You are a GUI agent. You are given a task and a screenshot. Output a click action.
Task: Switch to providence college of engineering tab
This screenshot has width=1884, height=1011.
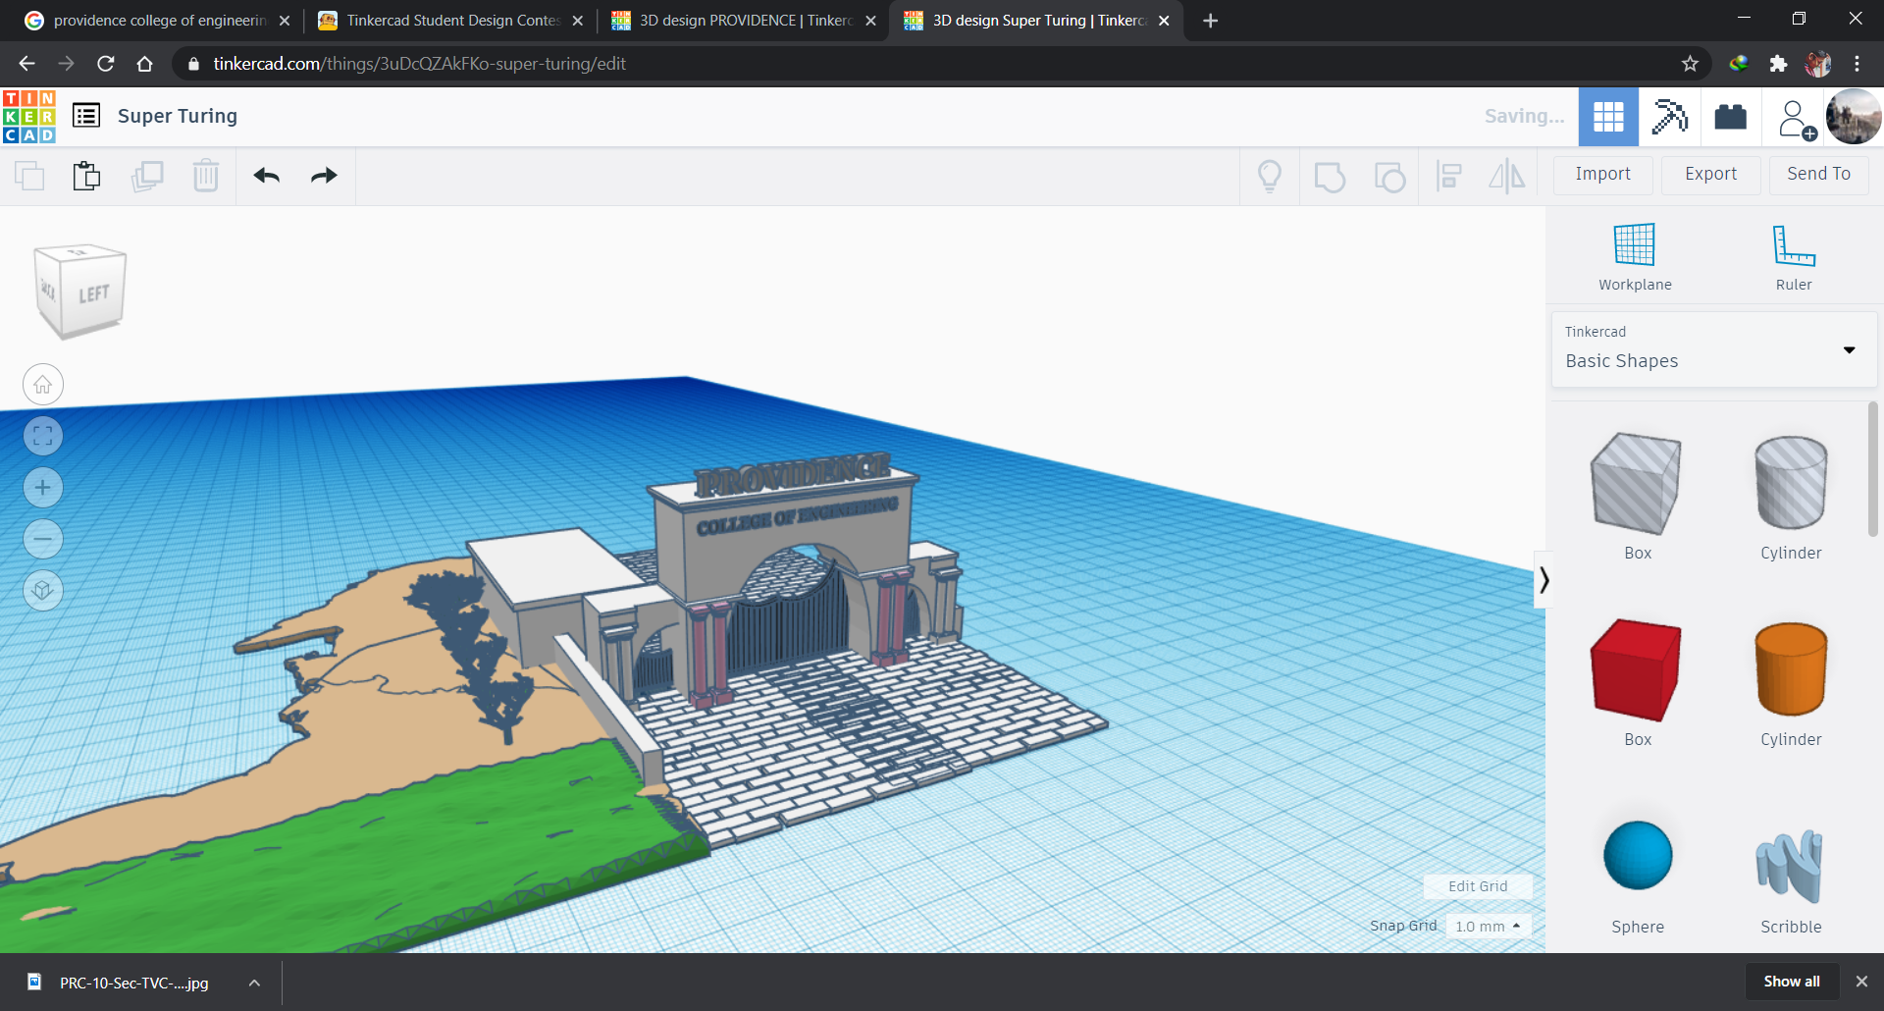[x=157, y=21]
